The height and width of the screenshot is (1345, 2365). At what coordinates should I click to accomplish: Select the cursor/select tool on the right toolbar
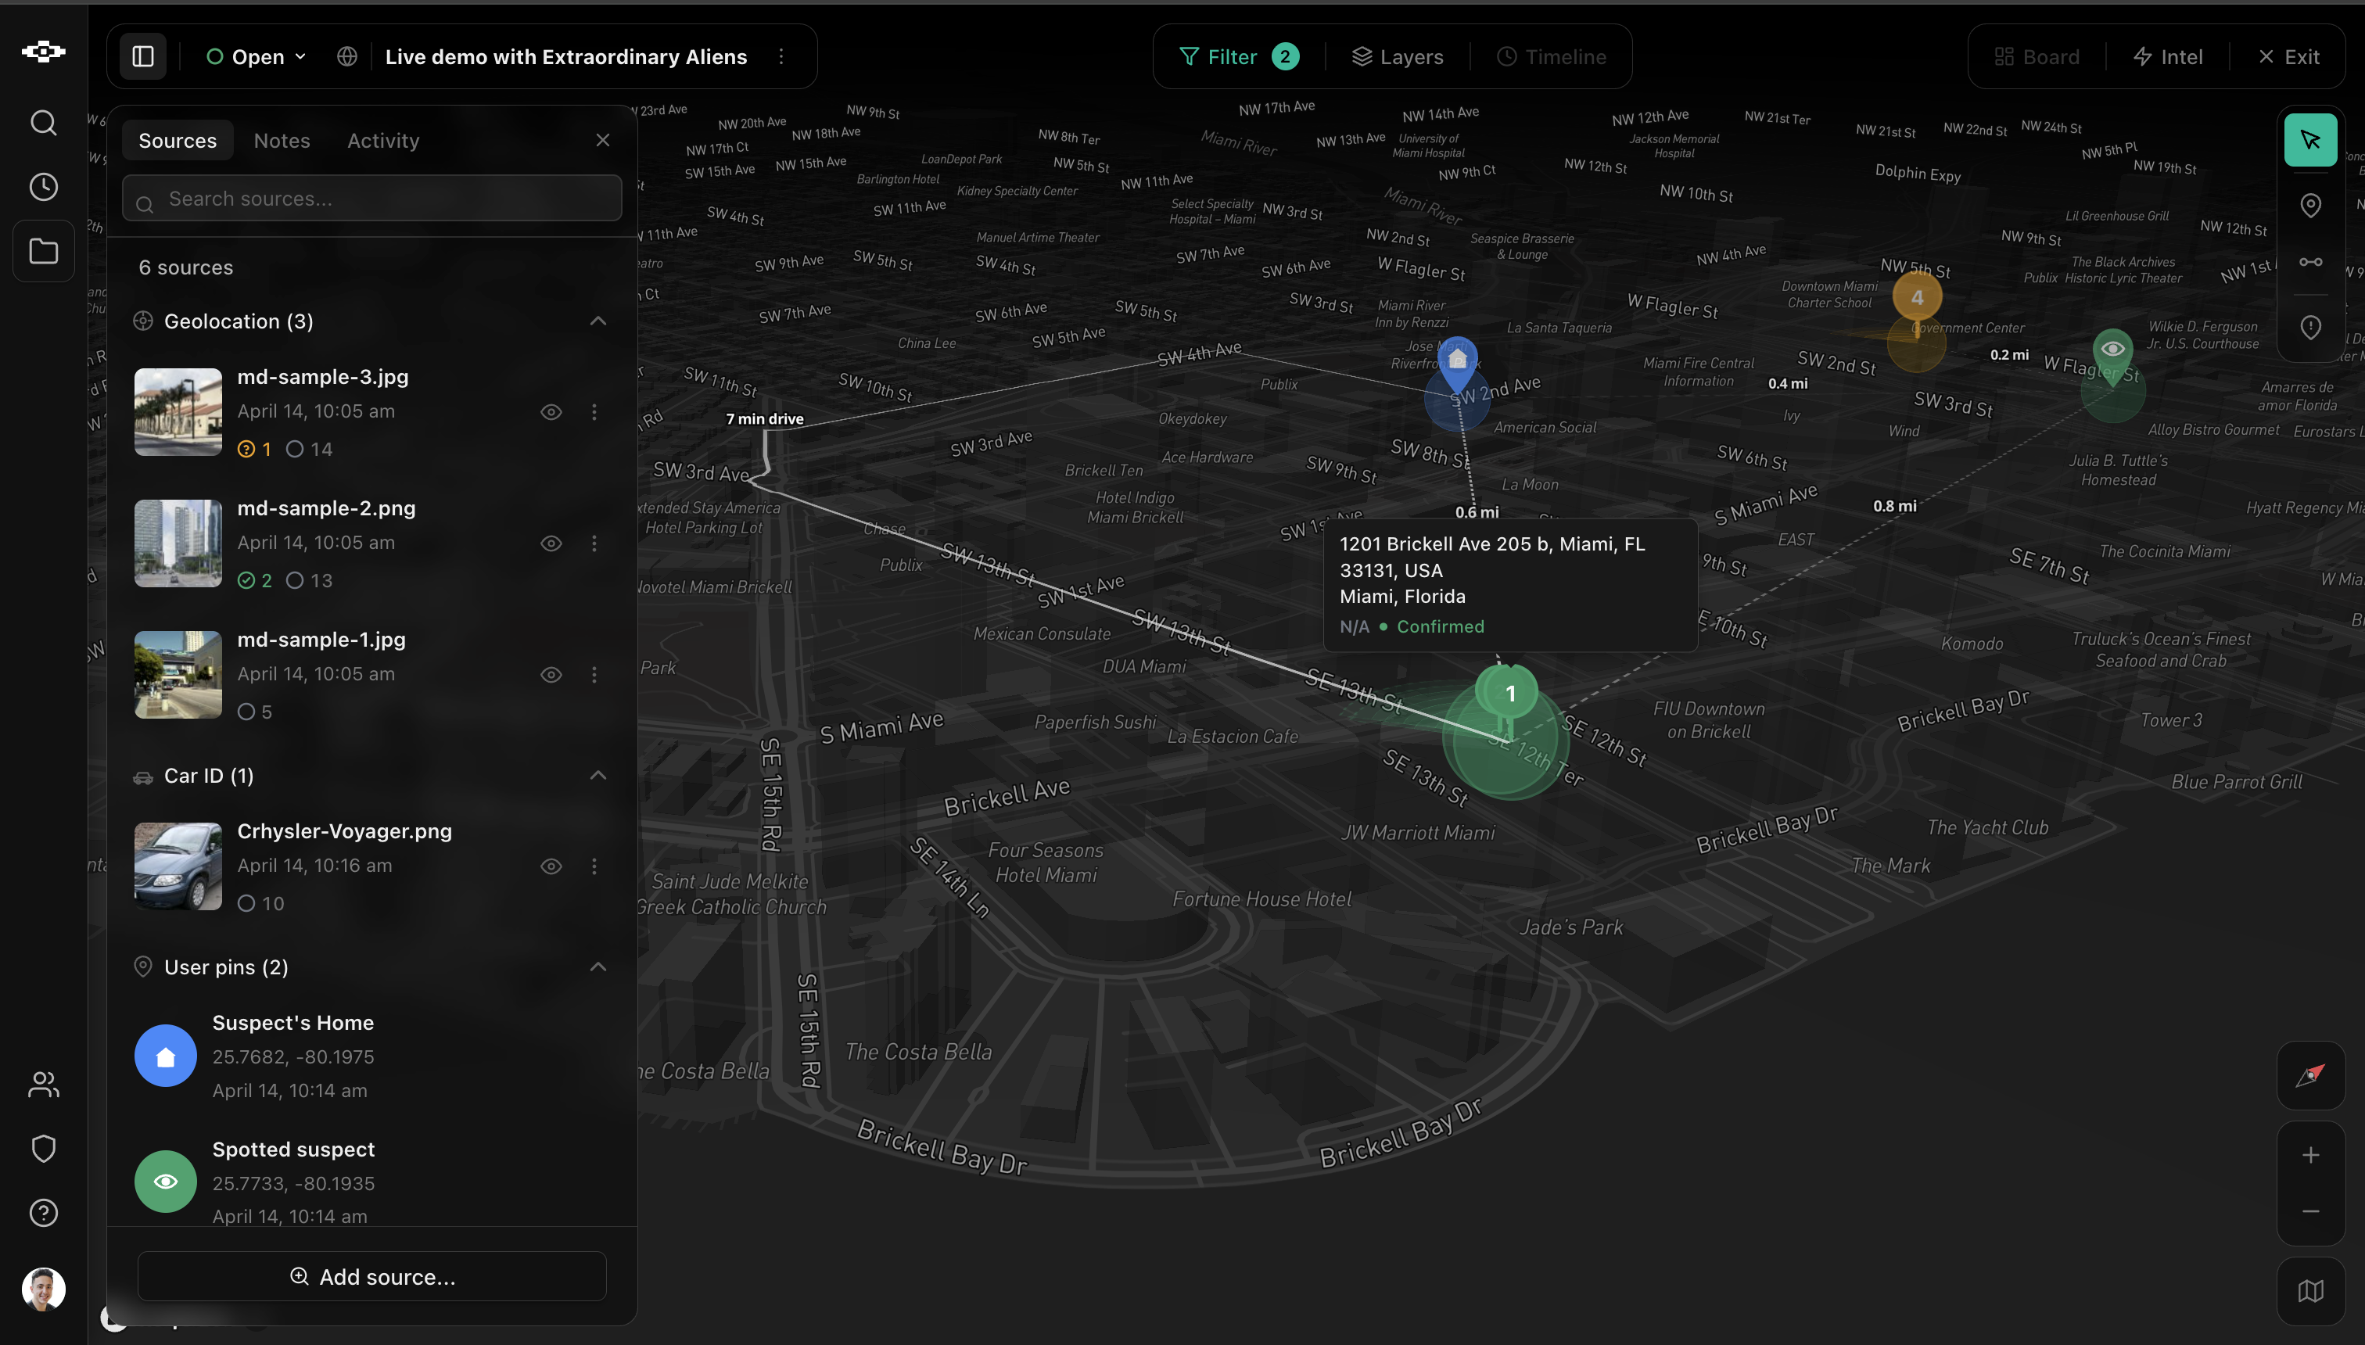[2310, 139]
